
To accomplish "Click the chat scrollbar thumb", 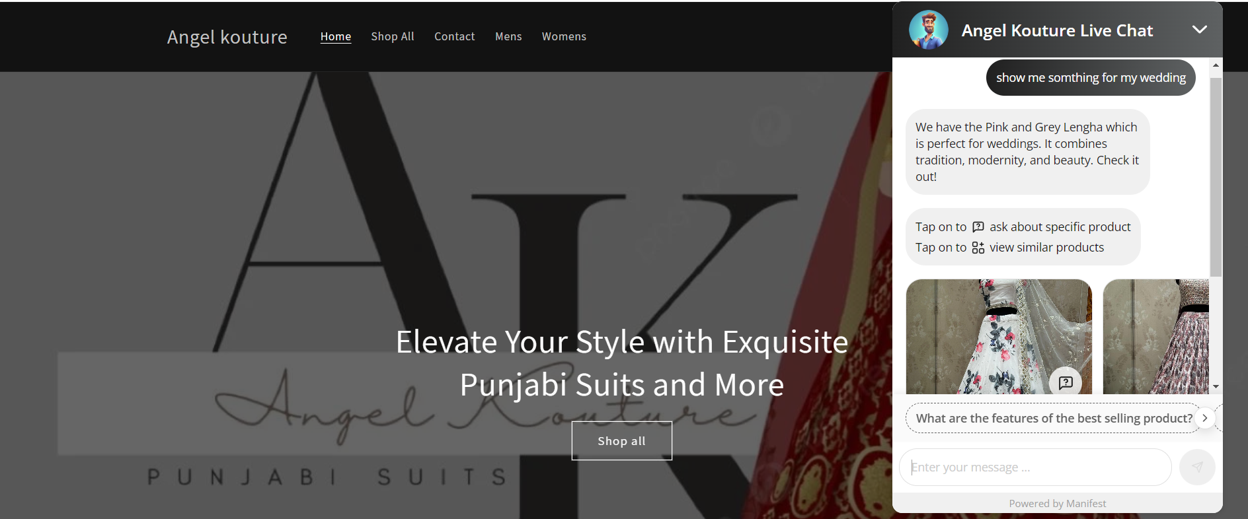I will coord(1216,176).
